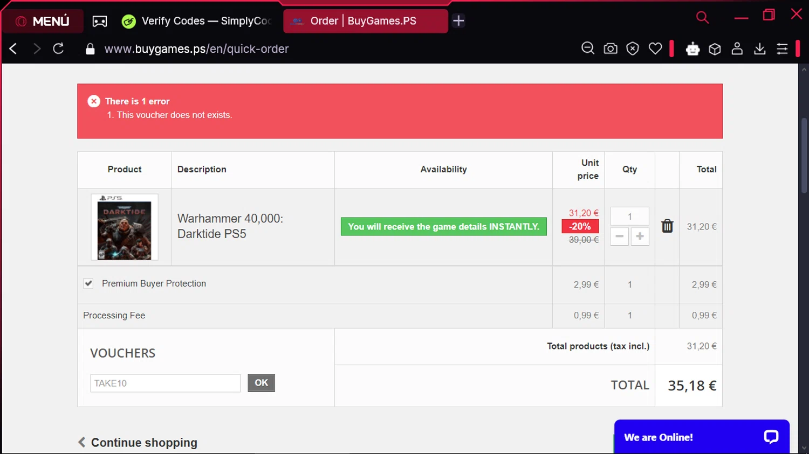Open a new tab with plus icon
This screenshot has height=454, width=809.
[458, 21]
